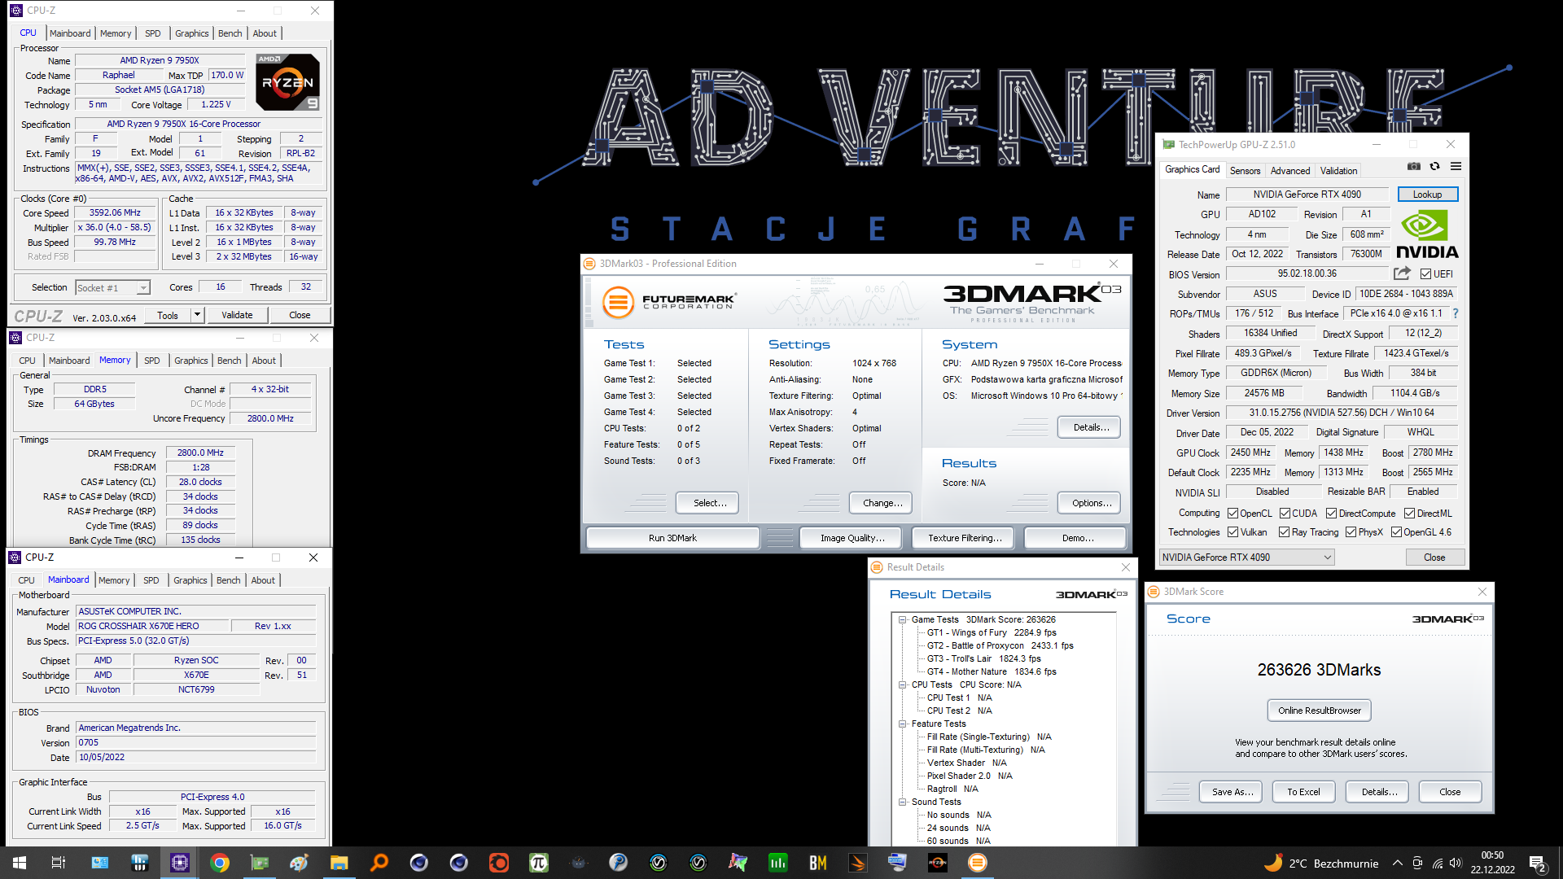
Task: Open Graphics tab in Mainboard CPU-Z window
Action: click(190, 580)
